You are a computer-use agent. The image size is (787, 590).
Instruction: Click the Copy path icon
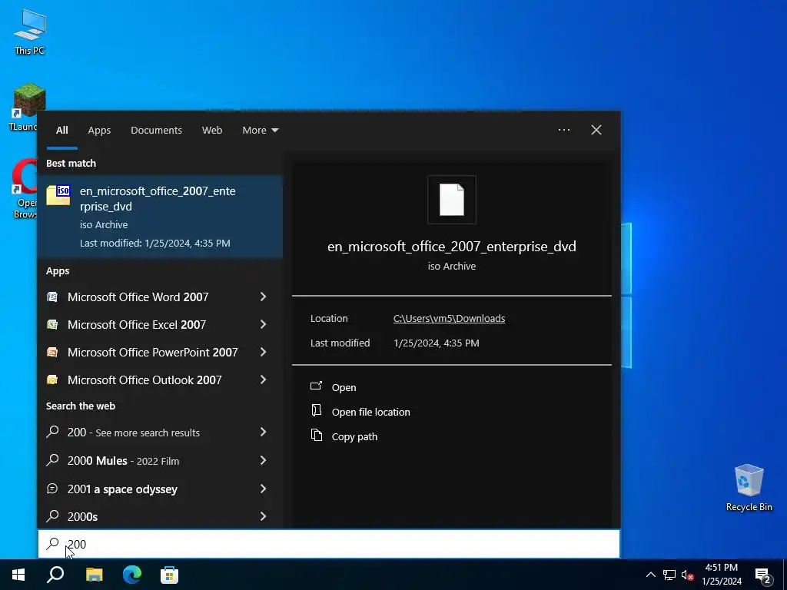[x=316, y=436]
